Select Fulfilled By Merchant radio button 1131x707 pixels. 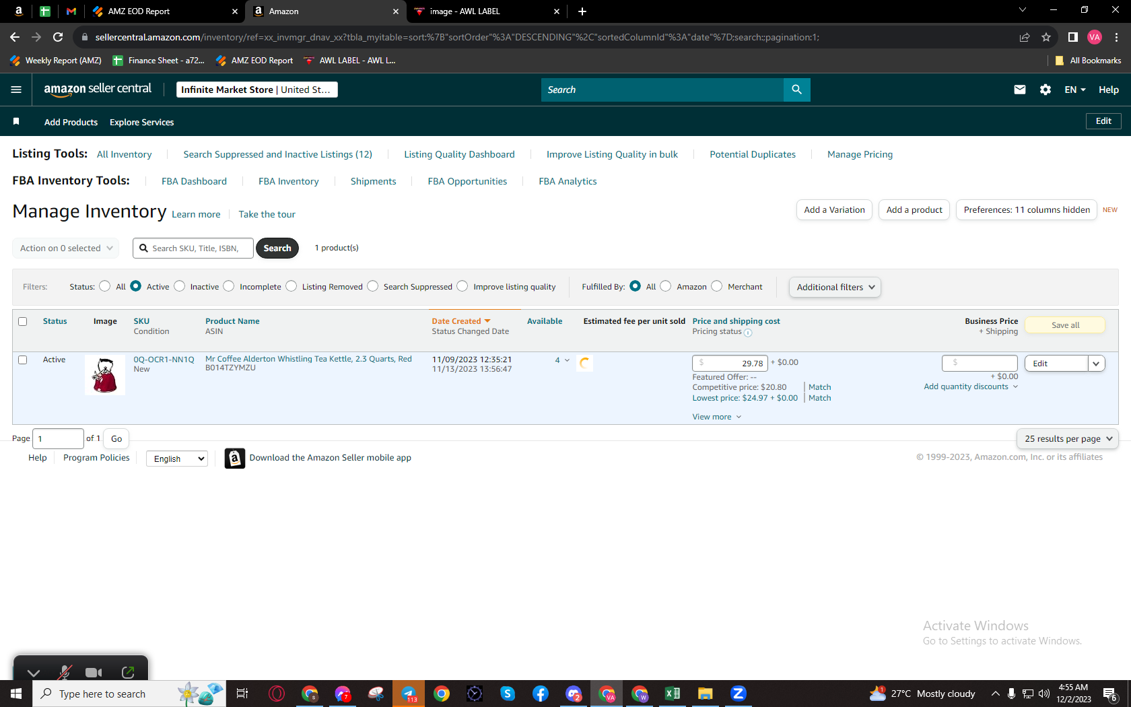[717, 286]
